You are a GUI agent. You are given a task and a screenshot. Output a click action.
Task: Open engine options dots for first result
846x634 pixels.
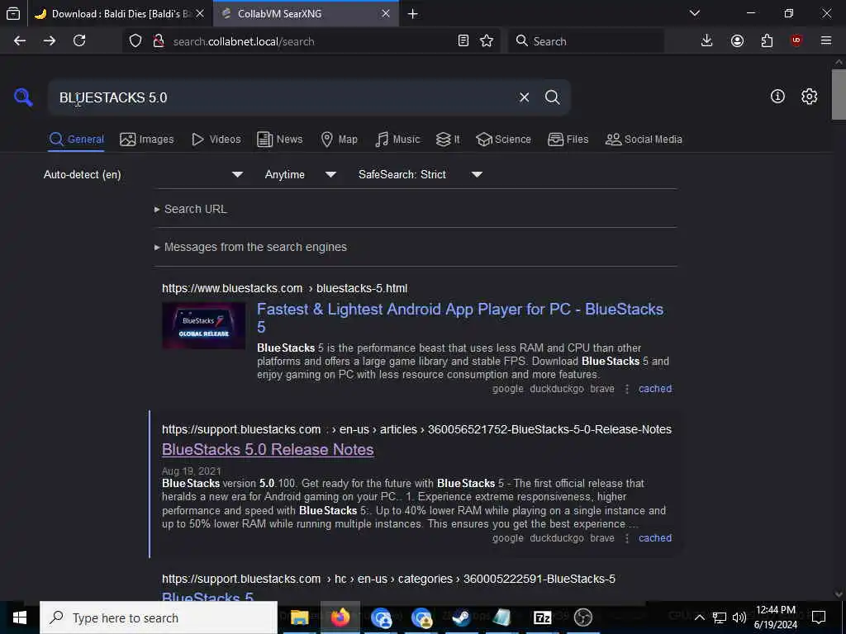626,389
